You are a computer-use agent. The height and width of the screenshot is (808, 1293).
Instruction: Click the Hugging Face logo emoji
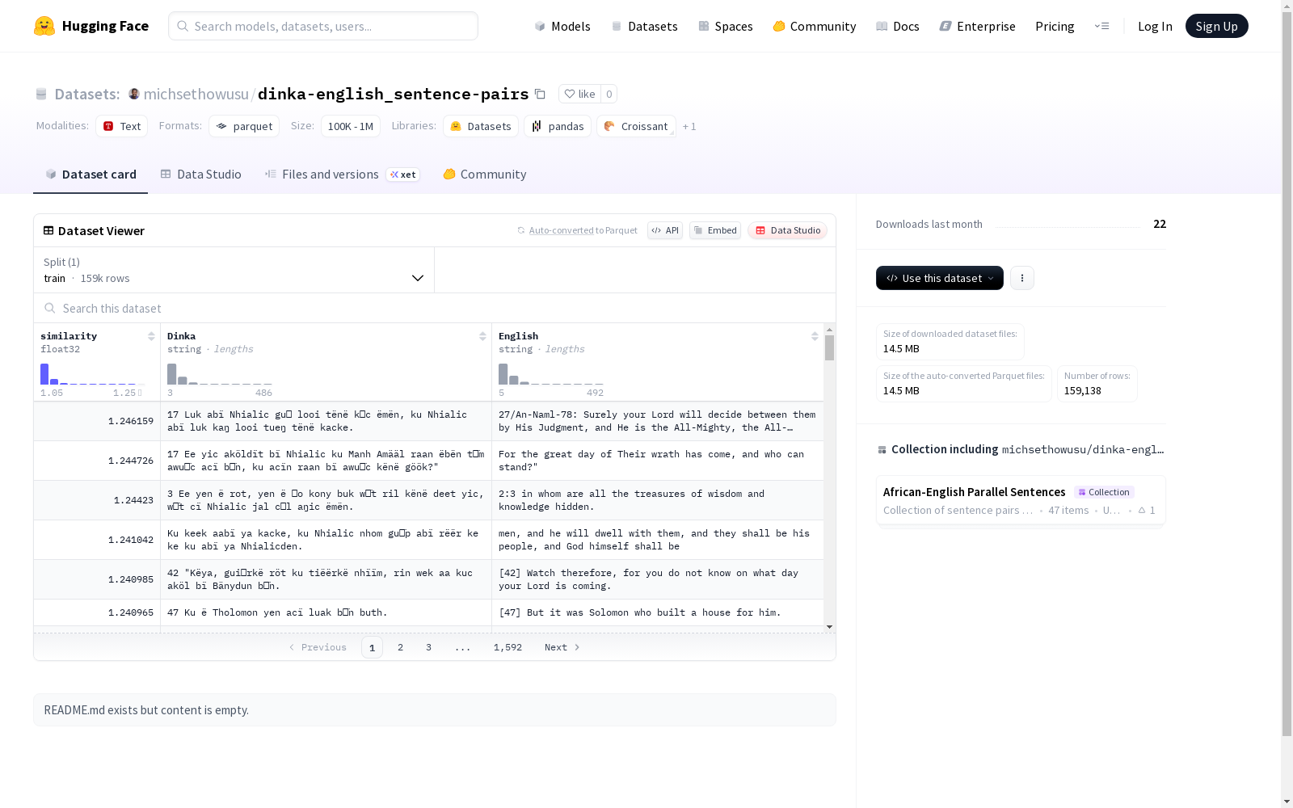point(44,26)
